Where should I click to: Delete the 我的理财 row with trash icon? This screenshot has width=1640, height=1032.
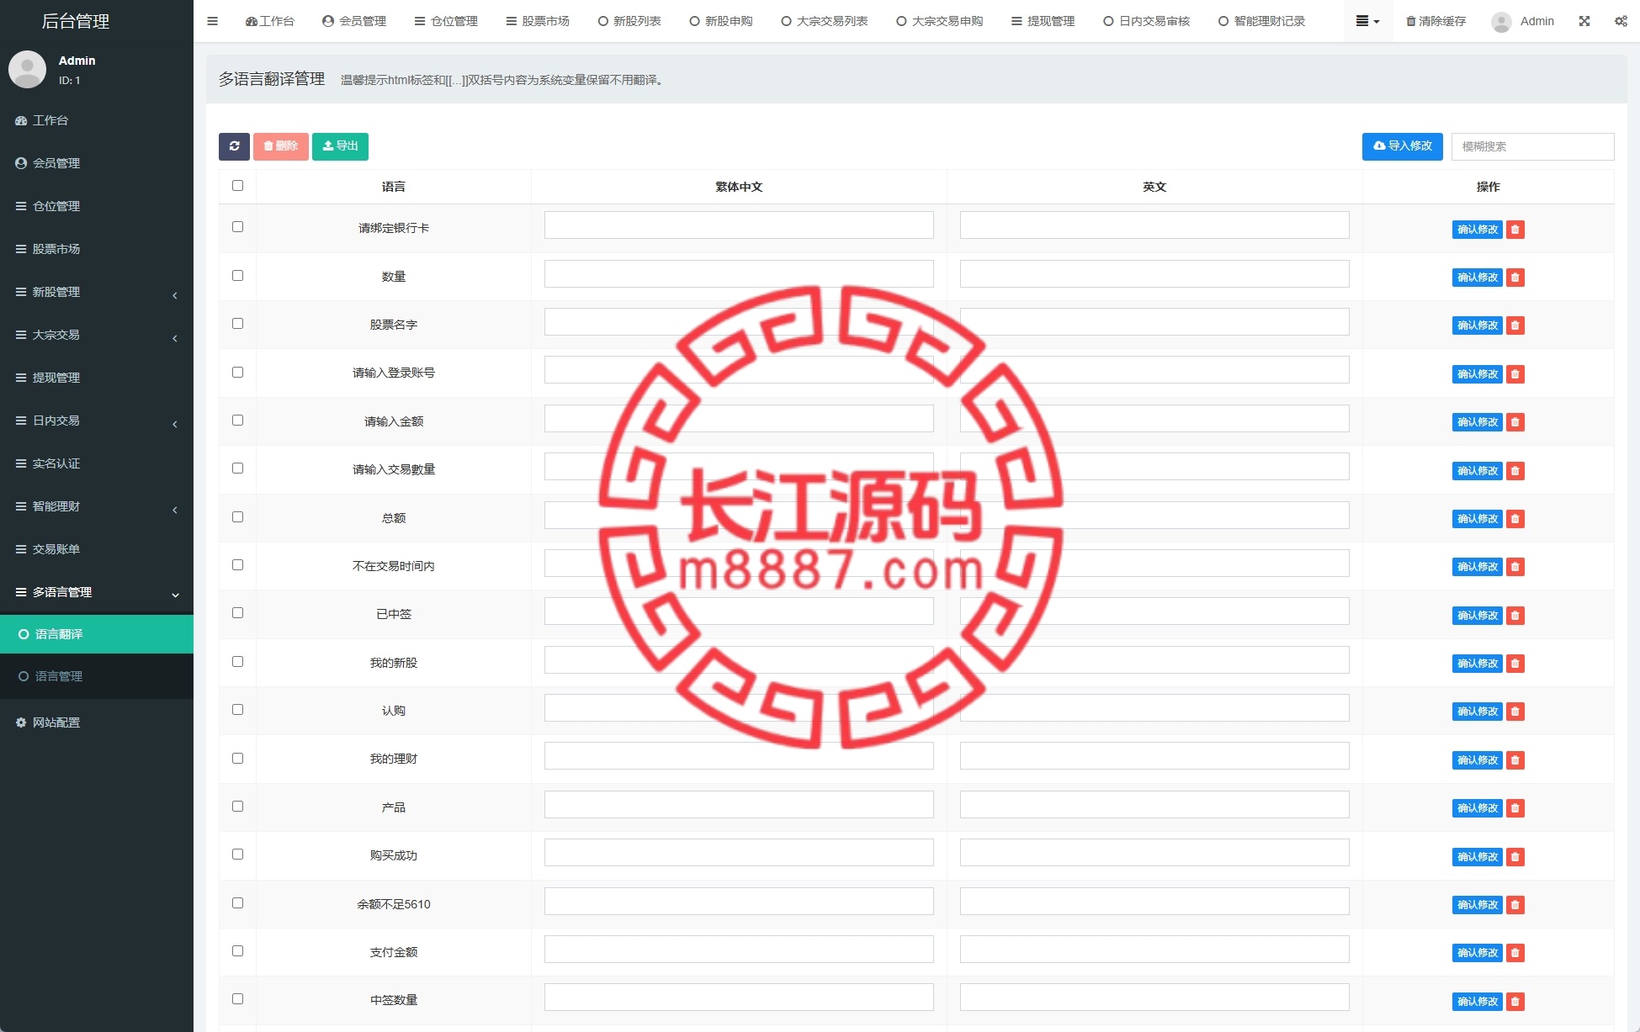point(1515,760)
